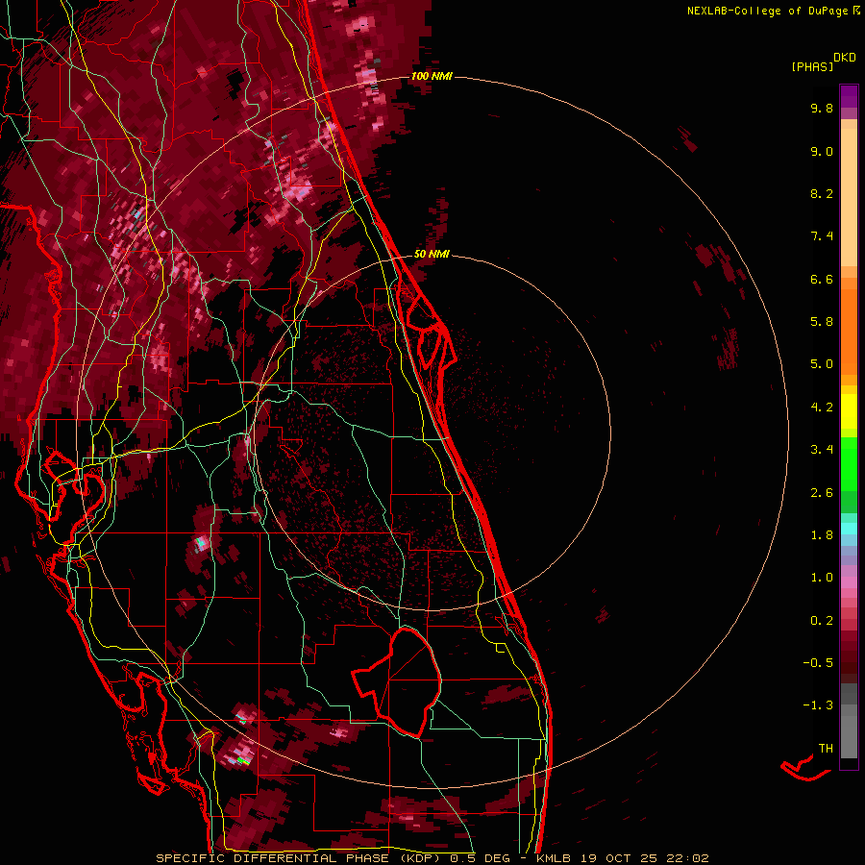The image size is (865, 865).
Task: Click the -1.3 legend label
Action: click(x=818, y=705)
